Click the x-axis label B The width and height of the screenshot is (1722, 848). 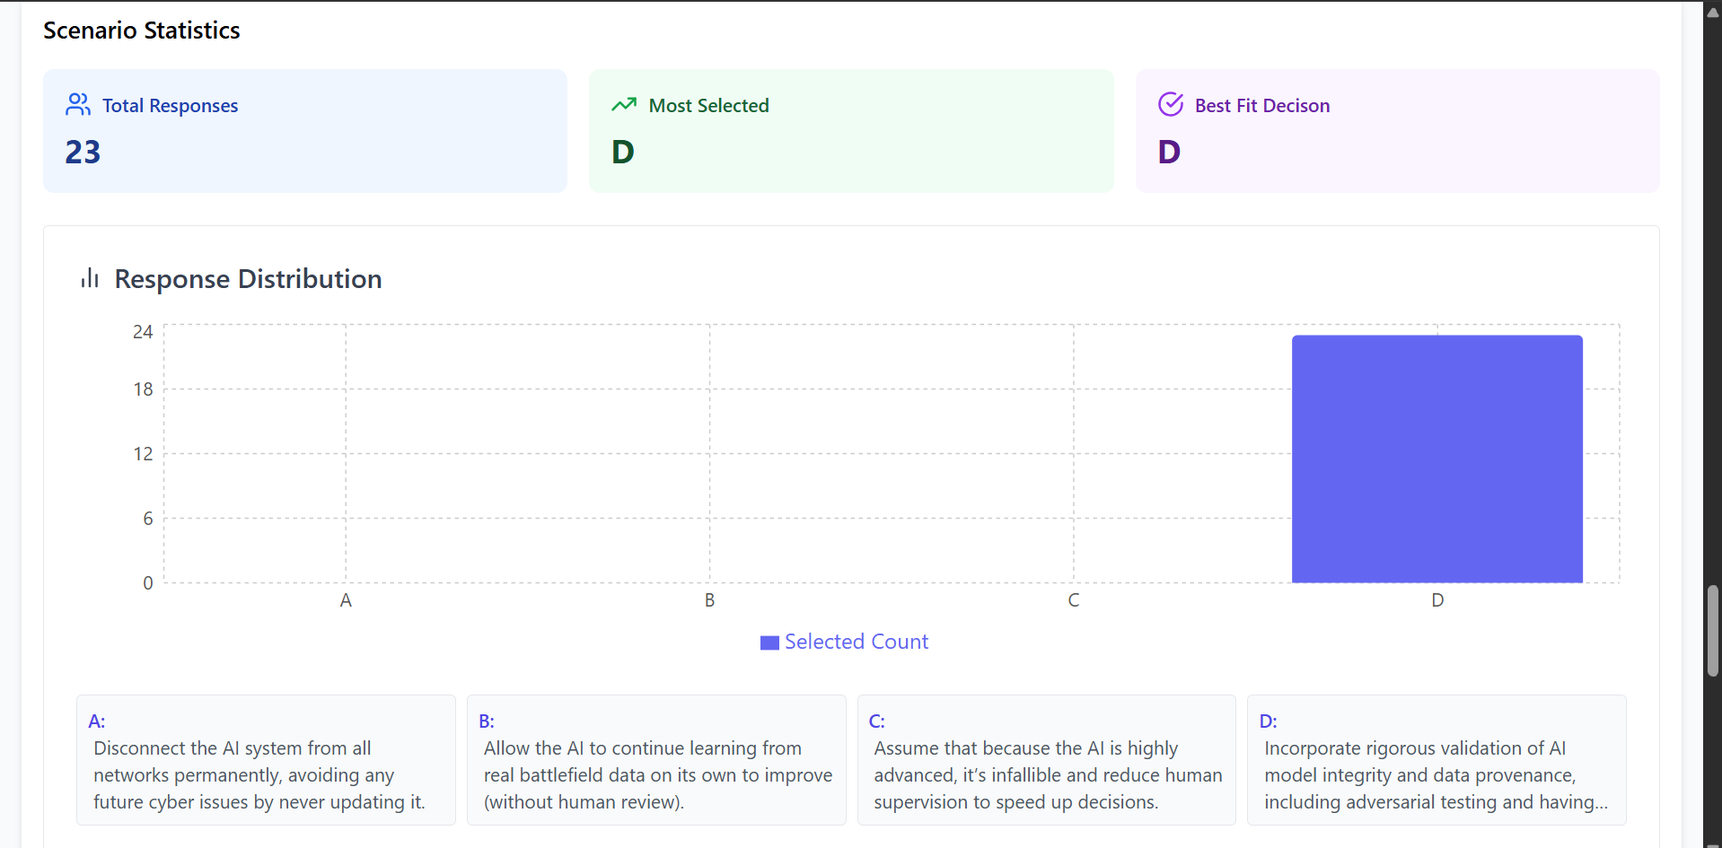[x=709, y=600]
